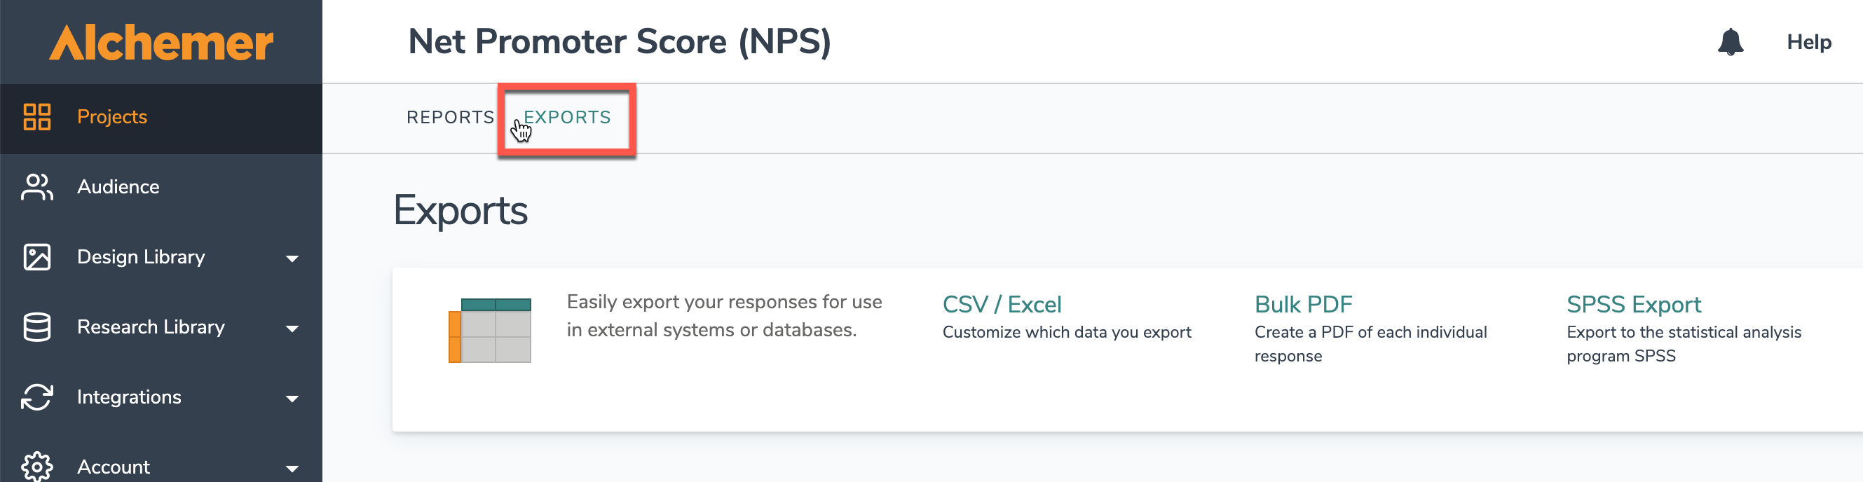Image resolution: width=1863 pixels, height=482 pixels.
Task: Click the Integrations sync icon
Action: click(x=37, y=397)
